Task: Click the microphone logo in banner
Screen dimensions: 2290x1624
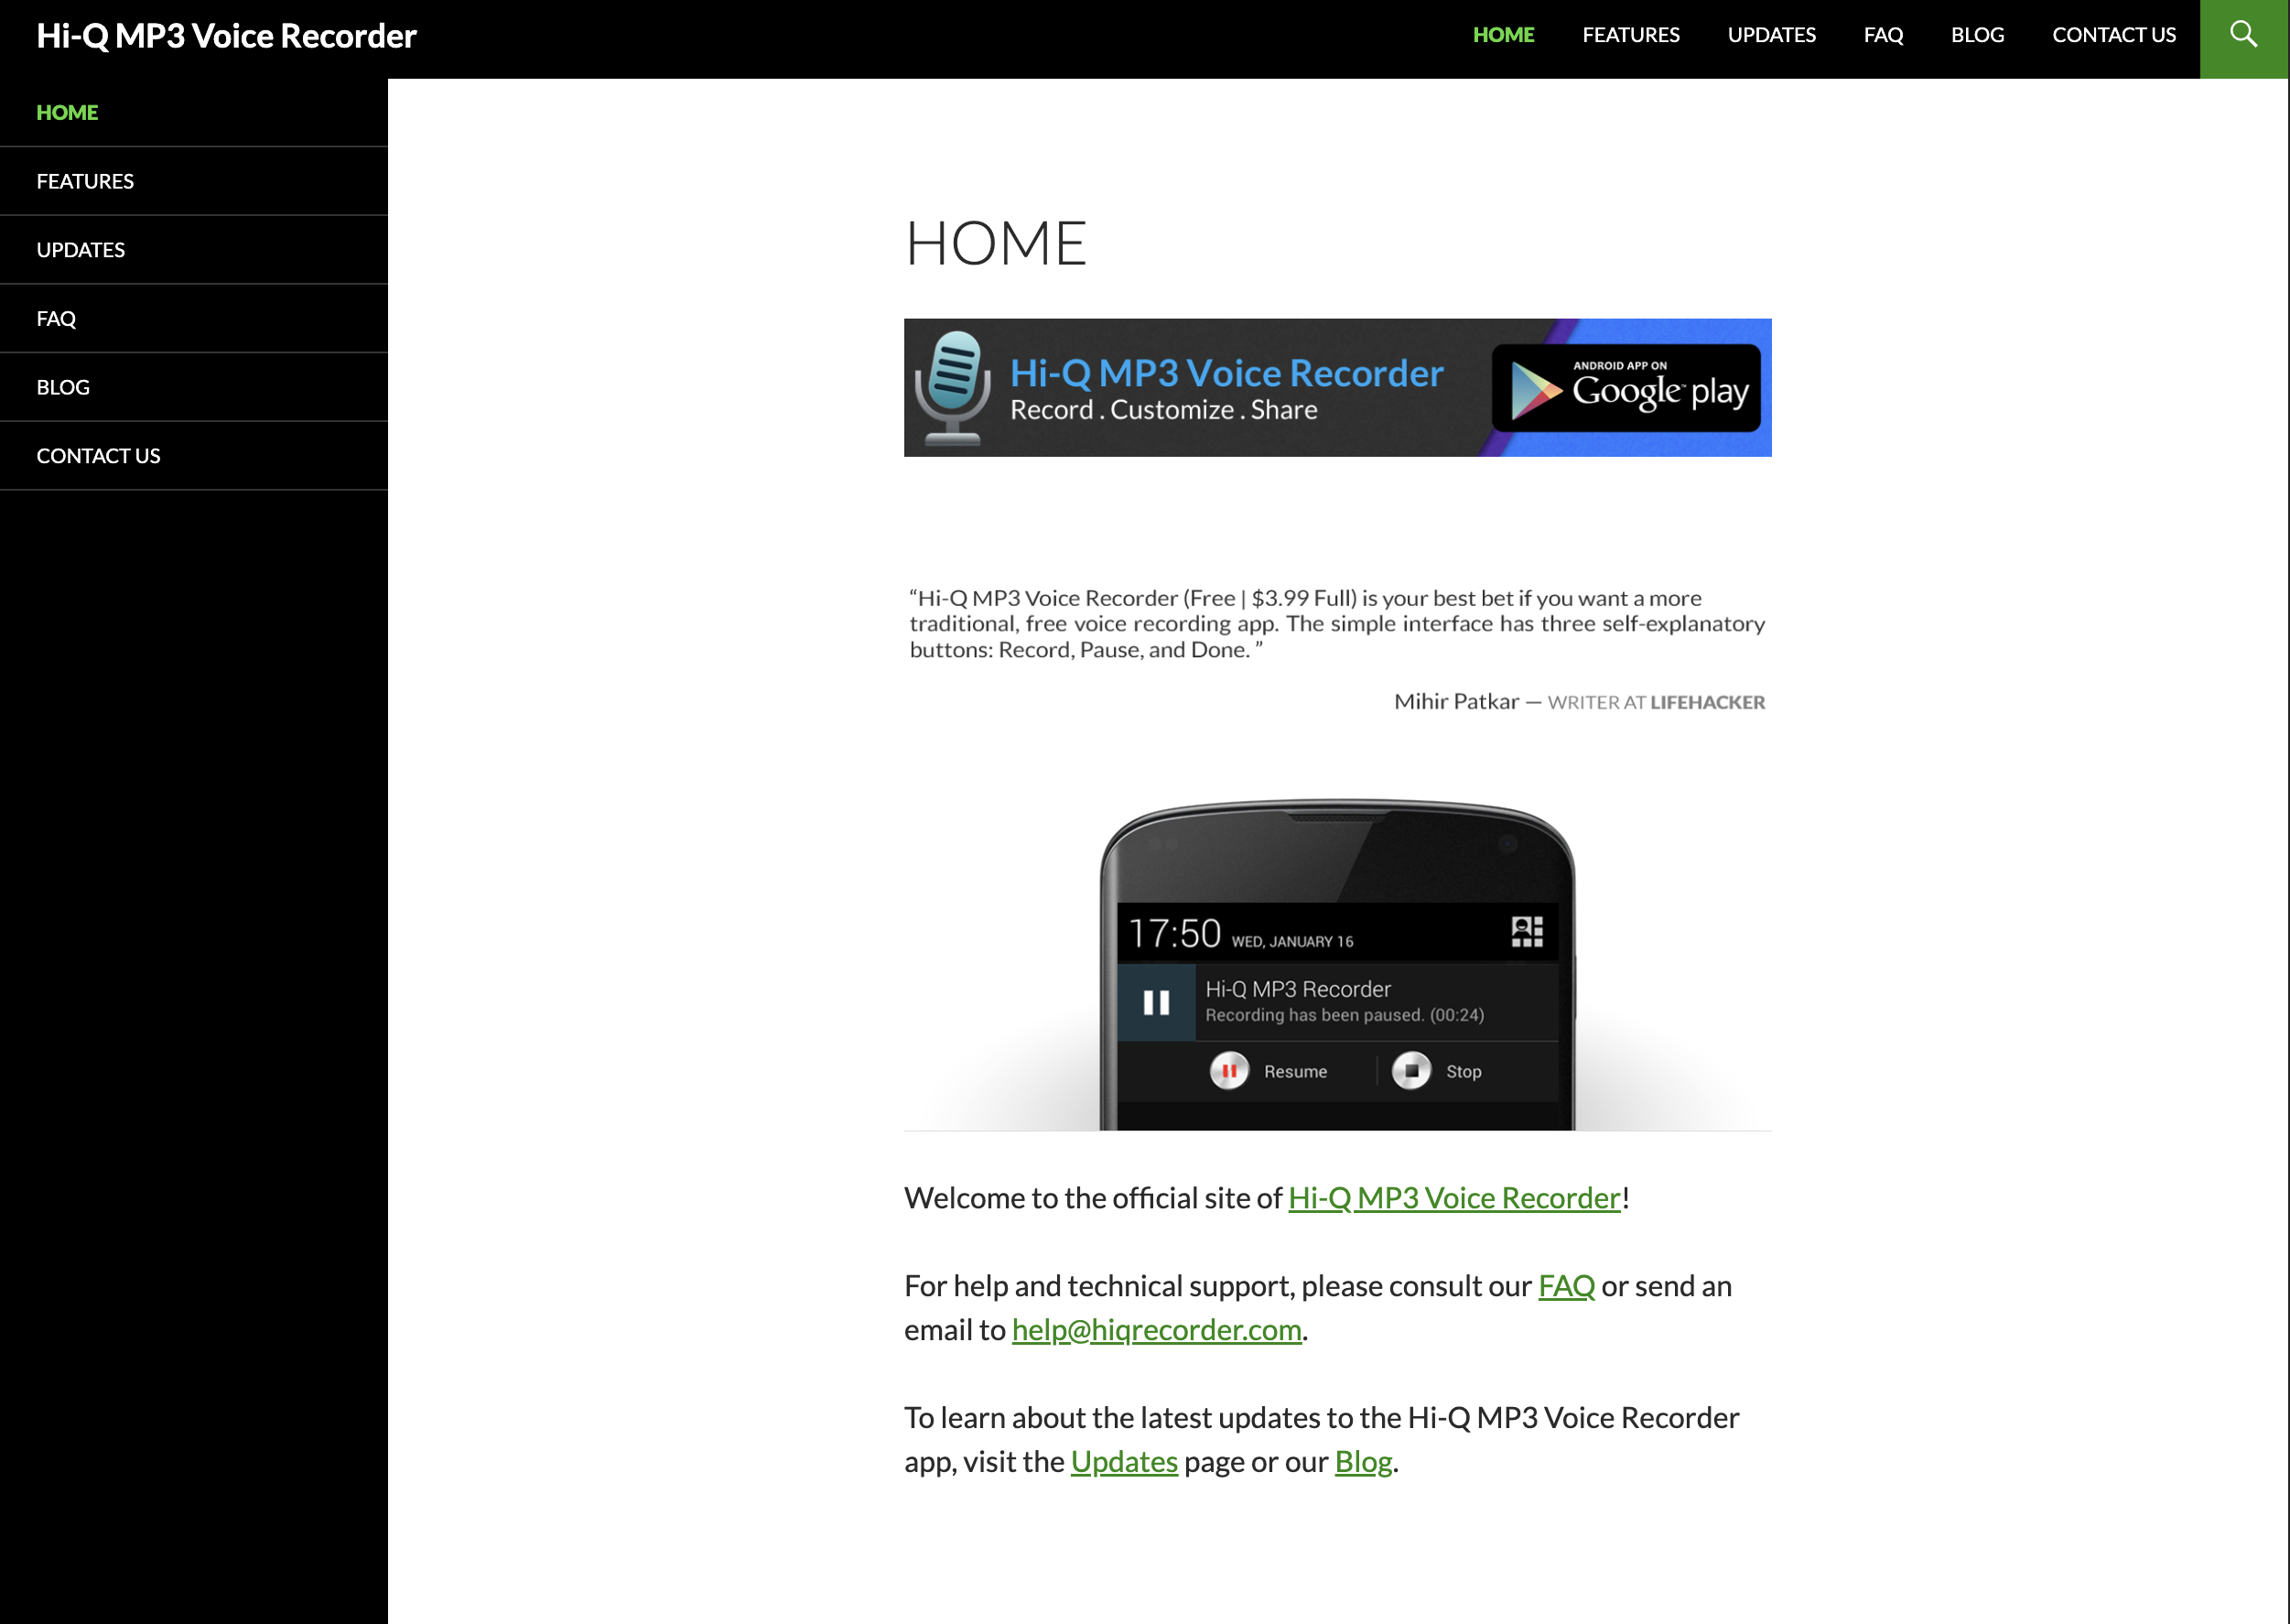Action: click(953, 387)
